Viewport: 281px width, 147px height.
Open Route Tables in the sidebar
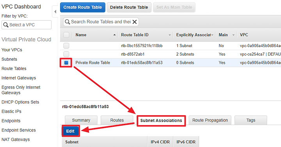pos(14,68)
